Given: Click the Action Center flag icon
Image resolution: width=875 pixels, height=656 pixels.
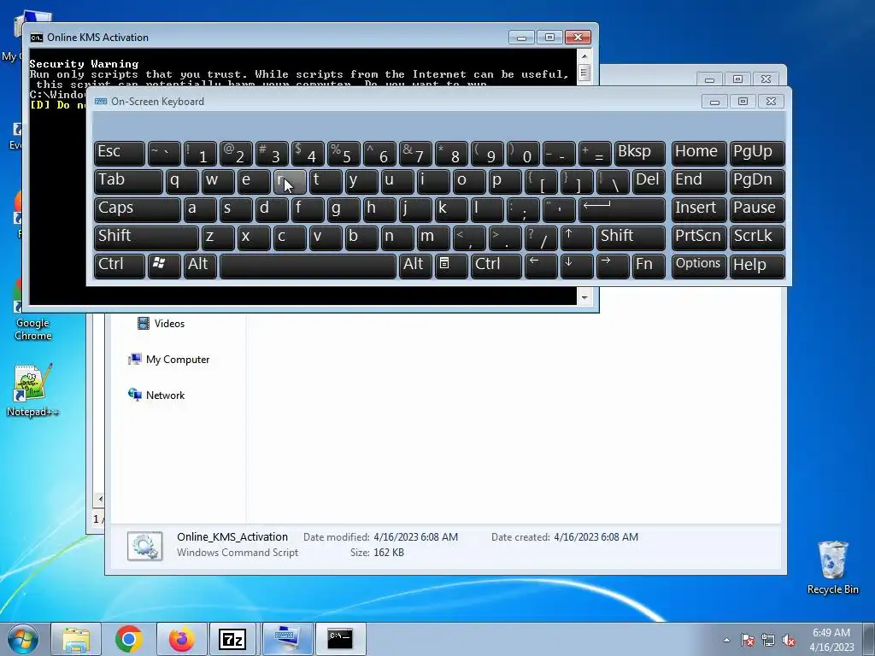Looking at the screenshot, I should coord(747,640).
